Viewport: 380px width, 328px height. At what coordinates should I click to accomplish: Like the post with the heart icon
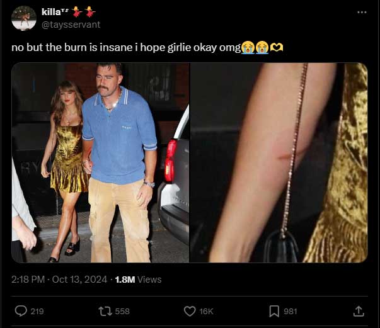coord(190,311)
